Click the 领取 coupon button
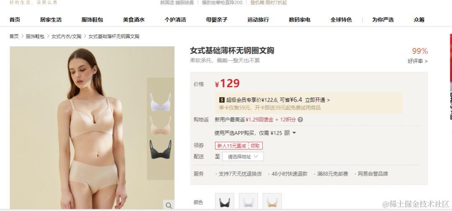This screenshot has width=452, height=211. pos(255,146)
